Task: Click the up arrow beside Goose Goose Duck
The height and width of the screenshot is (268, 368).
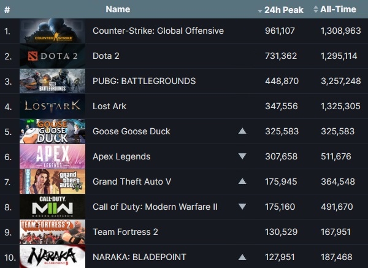Action: [242, 131]
